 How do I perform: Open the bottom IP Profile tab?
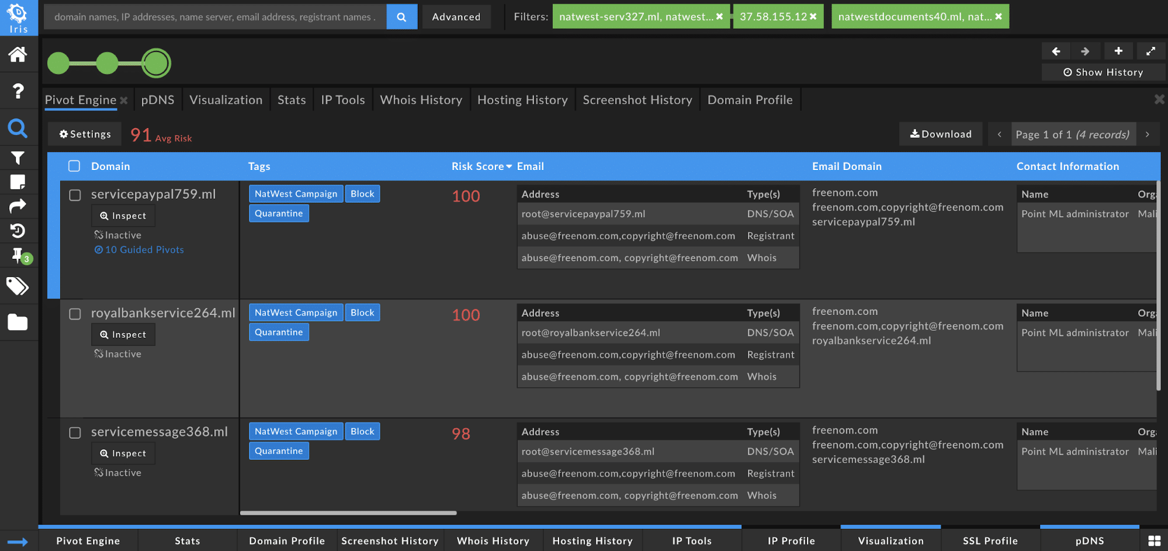791,540
